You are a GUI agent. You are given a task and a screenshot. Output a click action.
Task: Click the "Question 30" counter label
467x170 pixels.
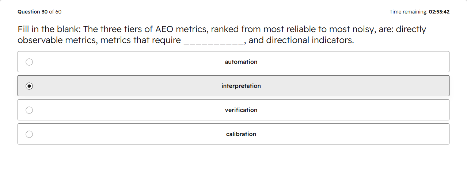[33, 12]
